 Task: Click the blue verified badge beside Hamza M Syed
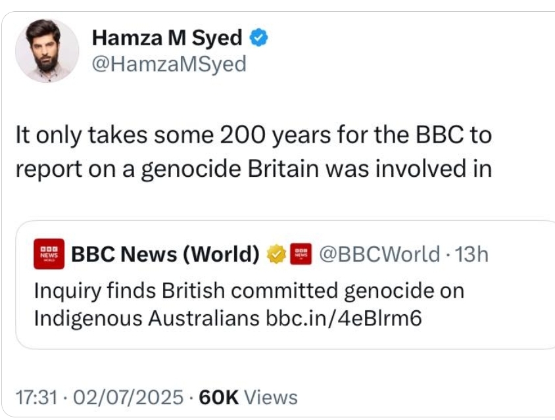click(x=259, y=39)
